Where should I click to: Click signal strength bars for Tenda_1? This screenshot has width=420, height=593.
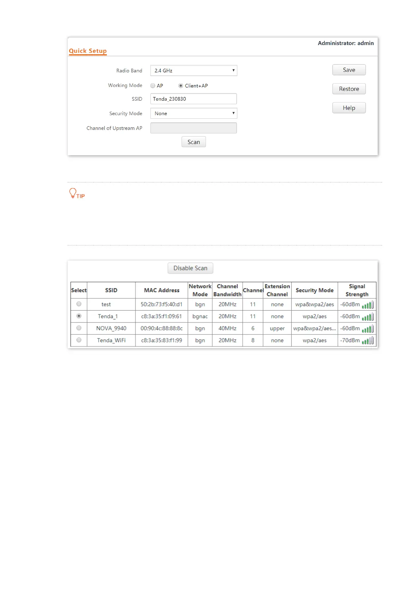pos(367,317)
